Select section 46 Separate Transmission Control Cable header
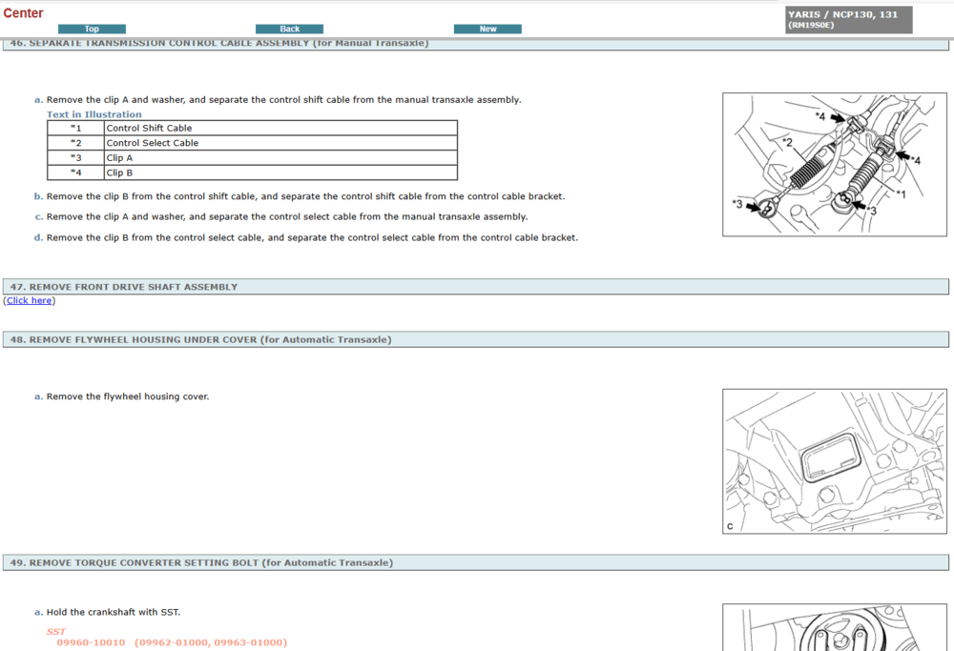 [219, 44]
